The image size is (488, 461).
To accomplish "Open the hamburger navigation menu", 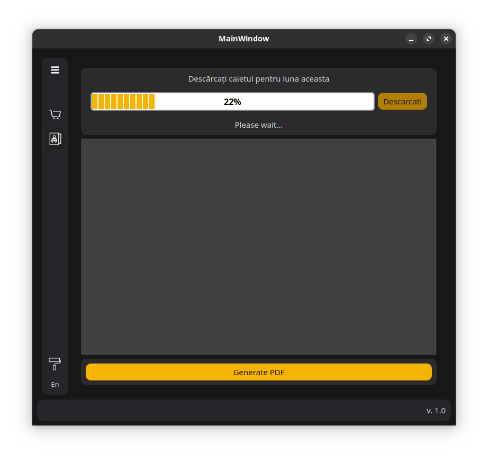I will [55, 69].
